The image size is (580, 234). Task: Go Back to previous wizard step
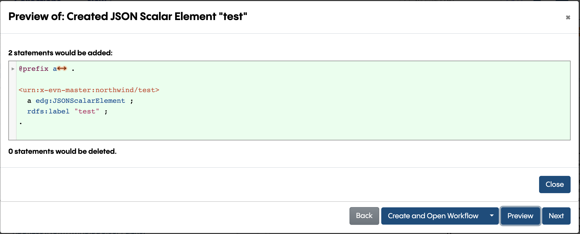click(x=364, y=216)
